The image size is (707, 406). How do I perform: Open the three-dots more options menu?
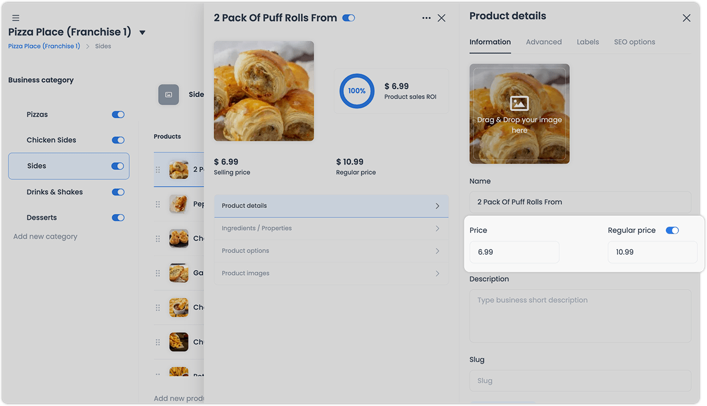(x=427, y=18)
